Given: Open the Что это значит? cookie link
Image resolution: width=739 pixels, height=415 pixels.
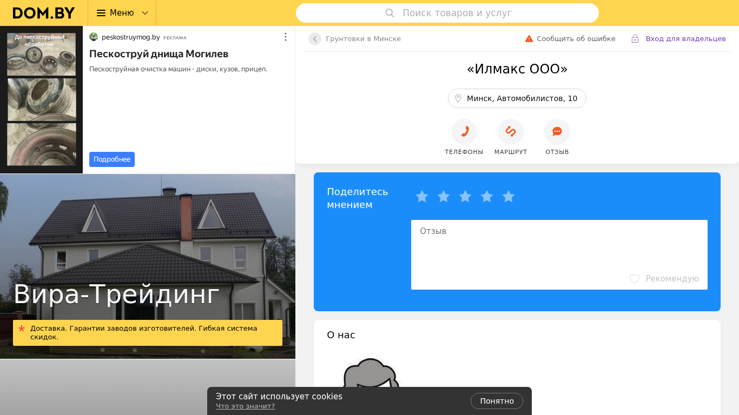Looking at the screenshot, I should 245,406.
